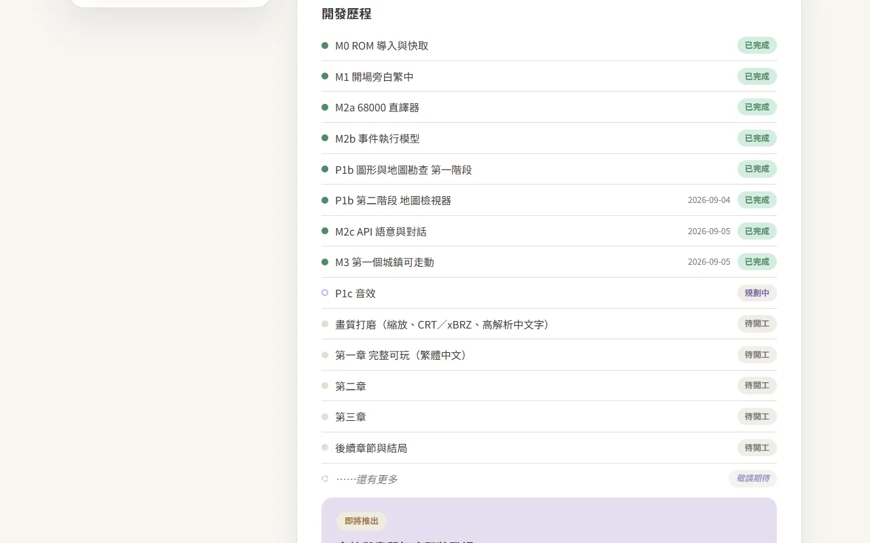870x543 pixels.
Task: Click the 已完成 badge on M0 ROM row
Action: [x=757, y=45]
